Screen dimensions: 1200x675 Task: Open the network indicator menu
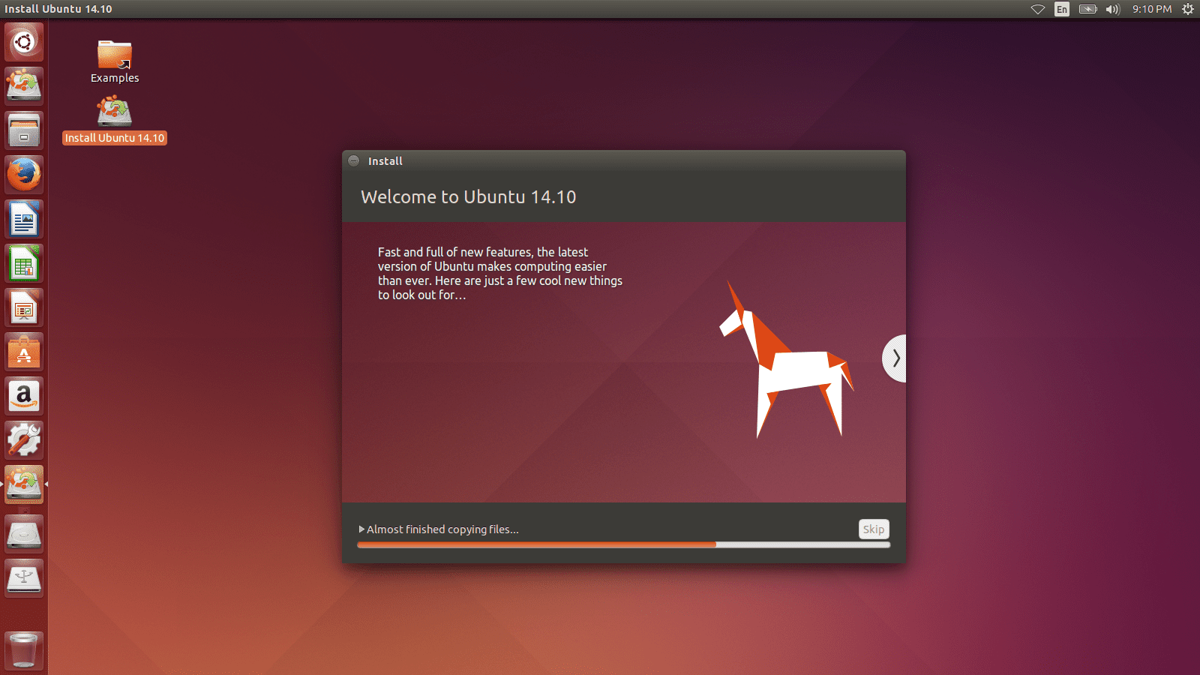[x=1038, y=9]
